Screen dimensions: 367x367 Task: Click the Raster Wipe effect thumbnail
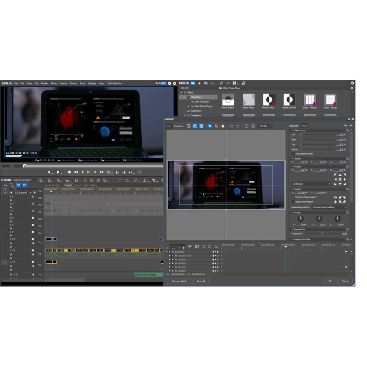248,99
